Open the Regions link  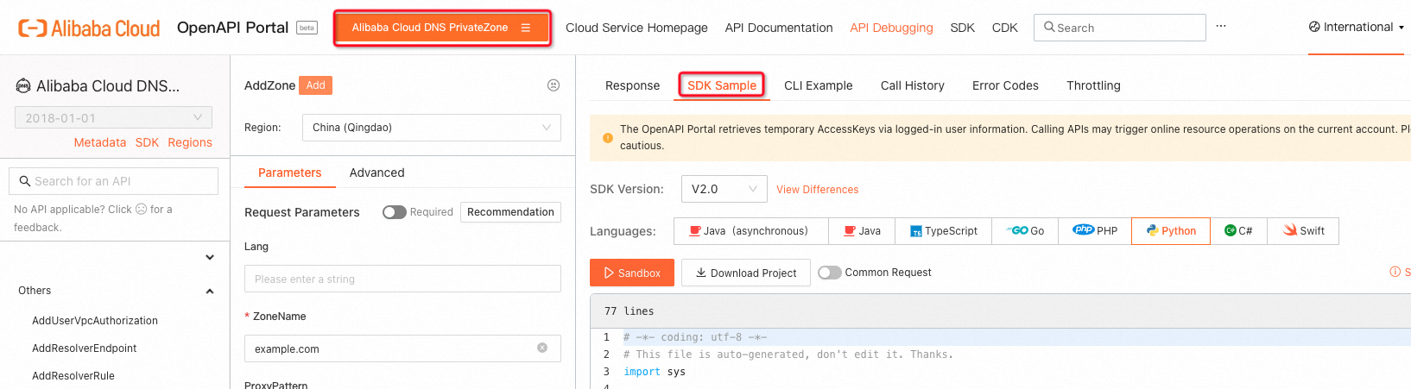(190, 142)
